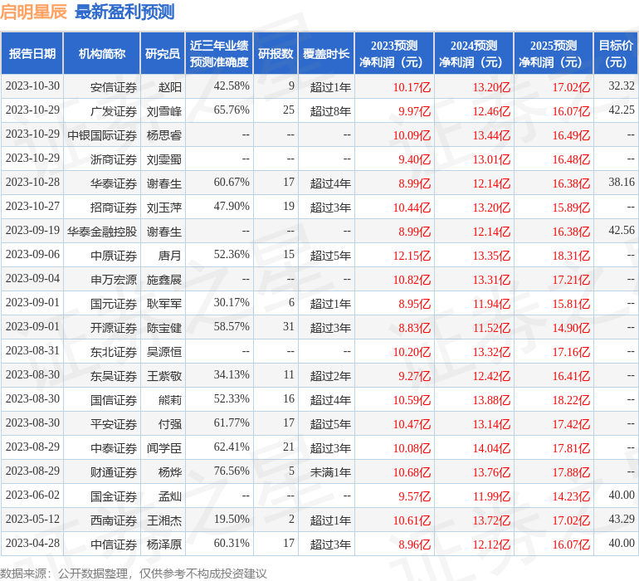Click the 43.29 target price

tap(622, 519)
